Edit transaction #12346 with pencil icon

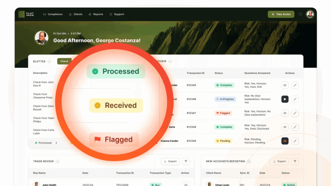295,99
